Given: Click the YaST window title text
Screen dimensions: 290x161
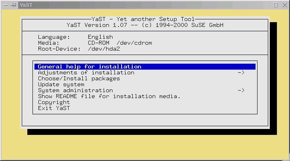Looking at the screenshot, I should pos(26,5).
